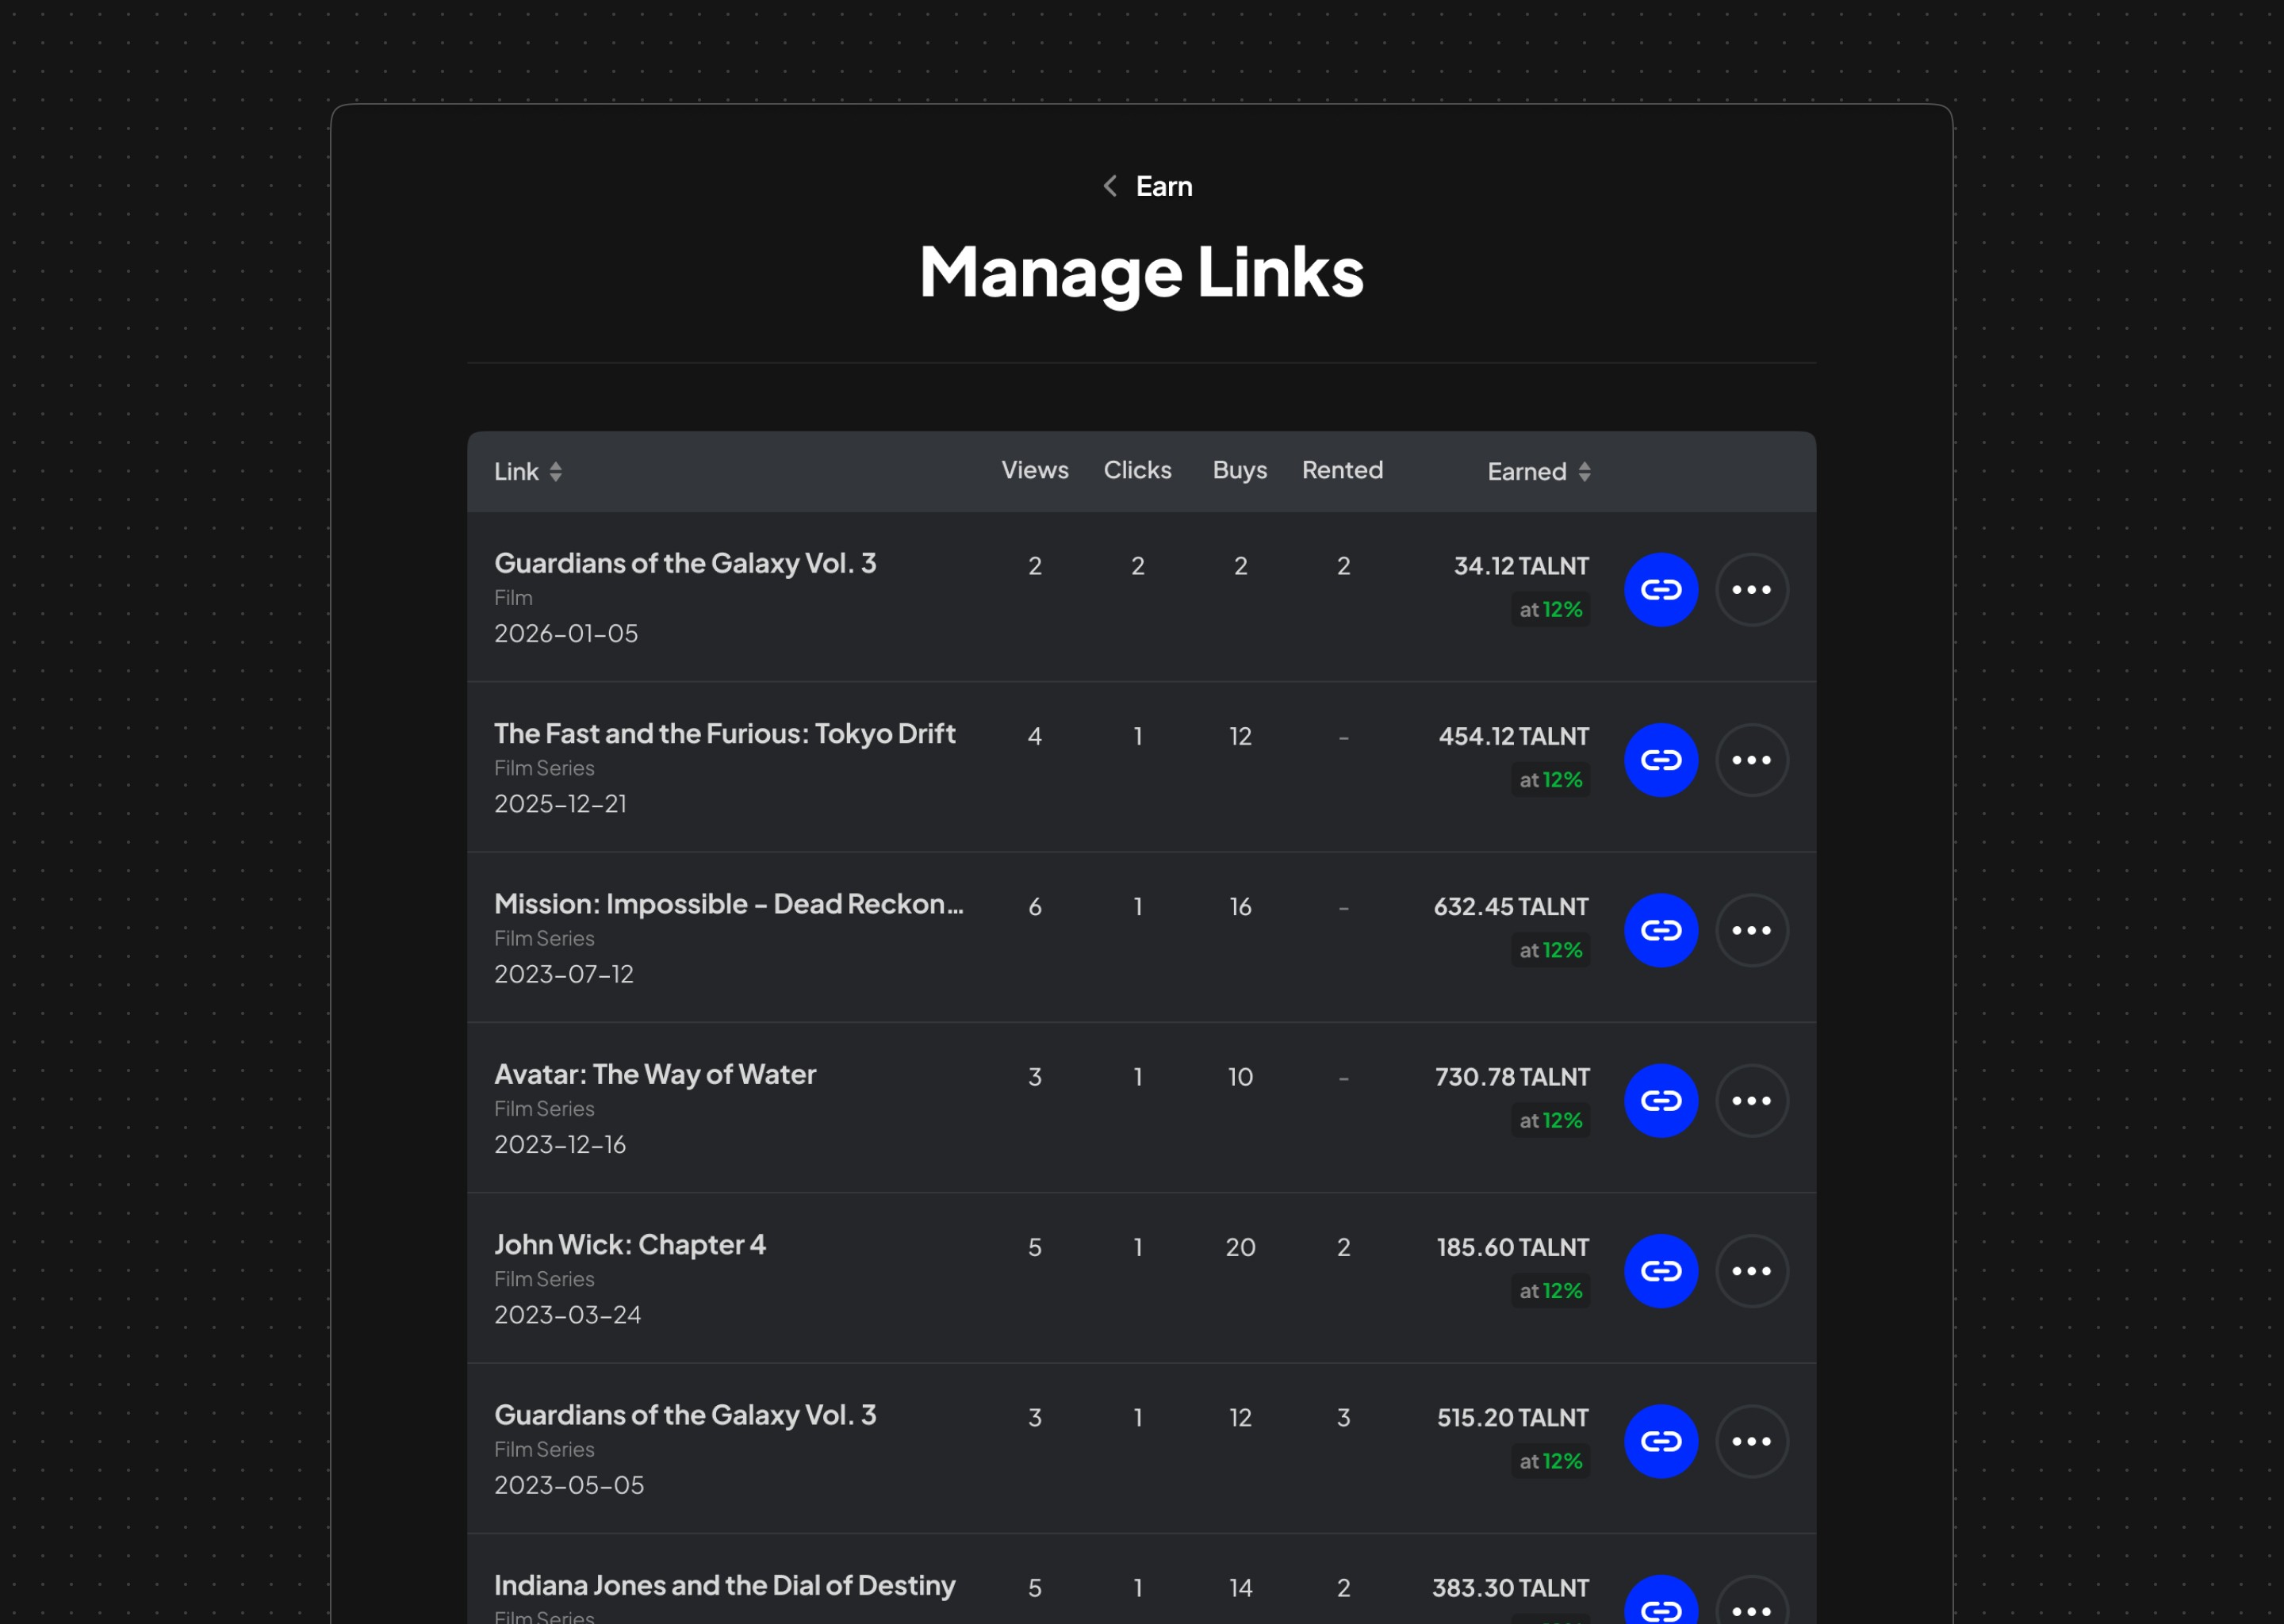Open three-dot menu for Avatar row
Screen dimensions: 2284x1624
tap(1751, 1100)
